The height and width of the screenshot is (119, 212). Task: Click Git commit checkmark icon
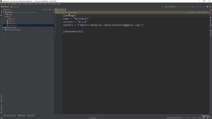[x=198, y=7]
